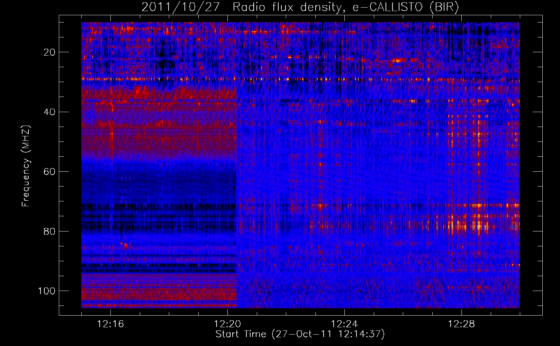Click the "20" frequency tick label
Screen dimensions: 560x346
tap(50, 52)
